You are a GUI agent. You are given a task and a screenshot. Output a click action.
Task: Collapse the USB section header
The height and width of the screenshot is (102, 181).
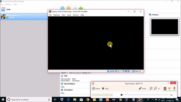(x=66, y=76)
